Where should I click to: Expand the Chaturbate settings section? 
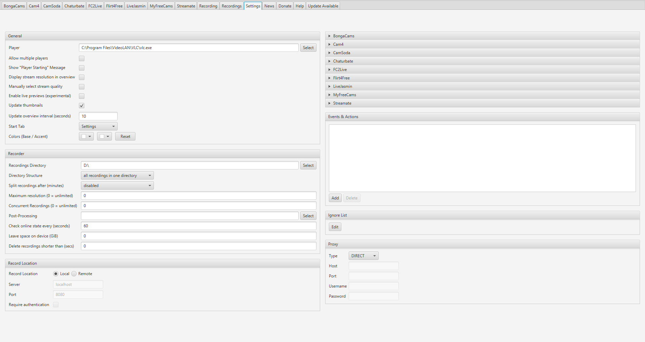pyautogui.click(x=343, y=61)
